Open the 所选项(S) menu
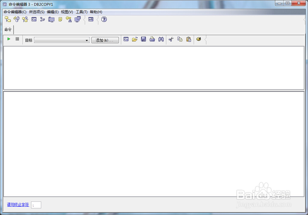Viewport: 308px width, 215px height. 37,12
